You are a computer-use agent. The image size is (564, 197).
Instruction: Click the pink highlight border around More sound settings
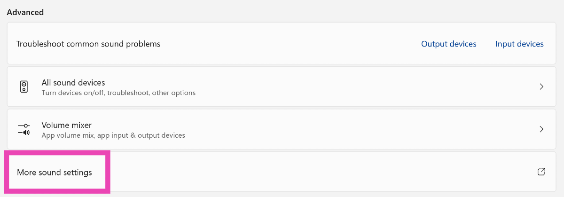[108, 172]
